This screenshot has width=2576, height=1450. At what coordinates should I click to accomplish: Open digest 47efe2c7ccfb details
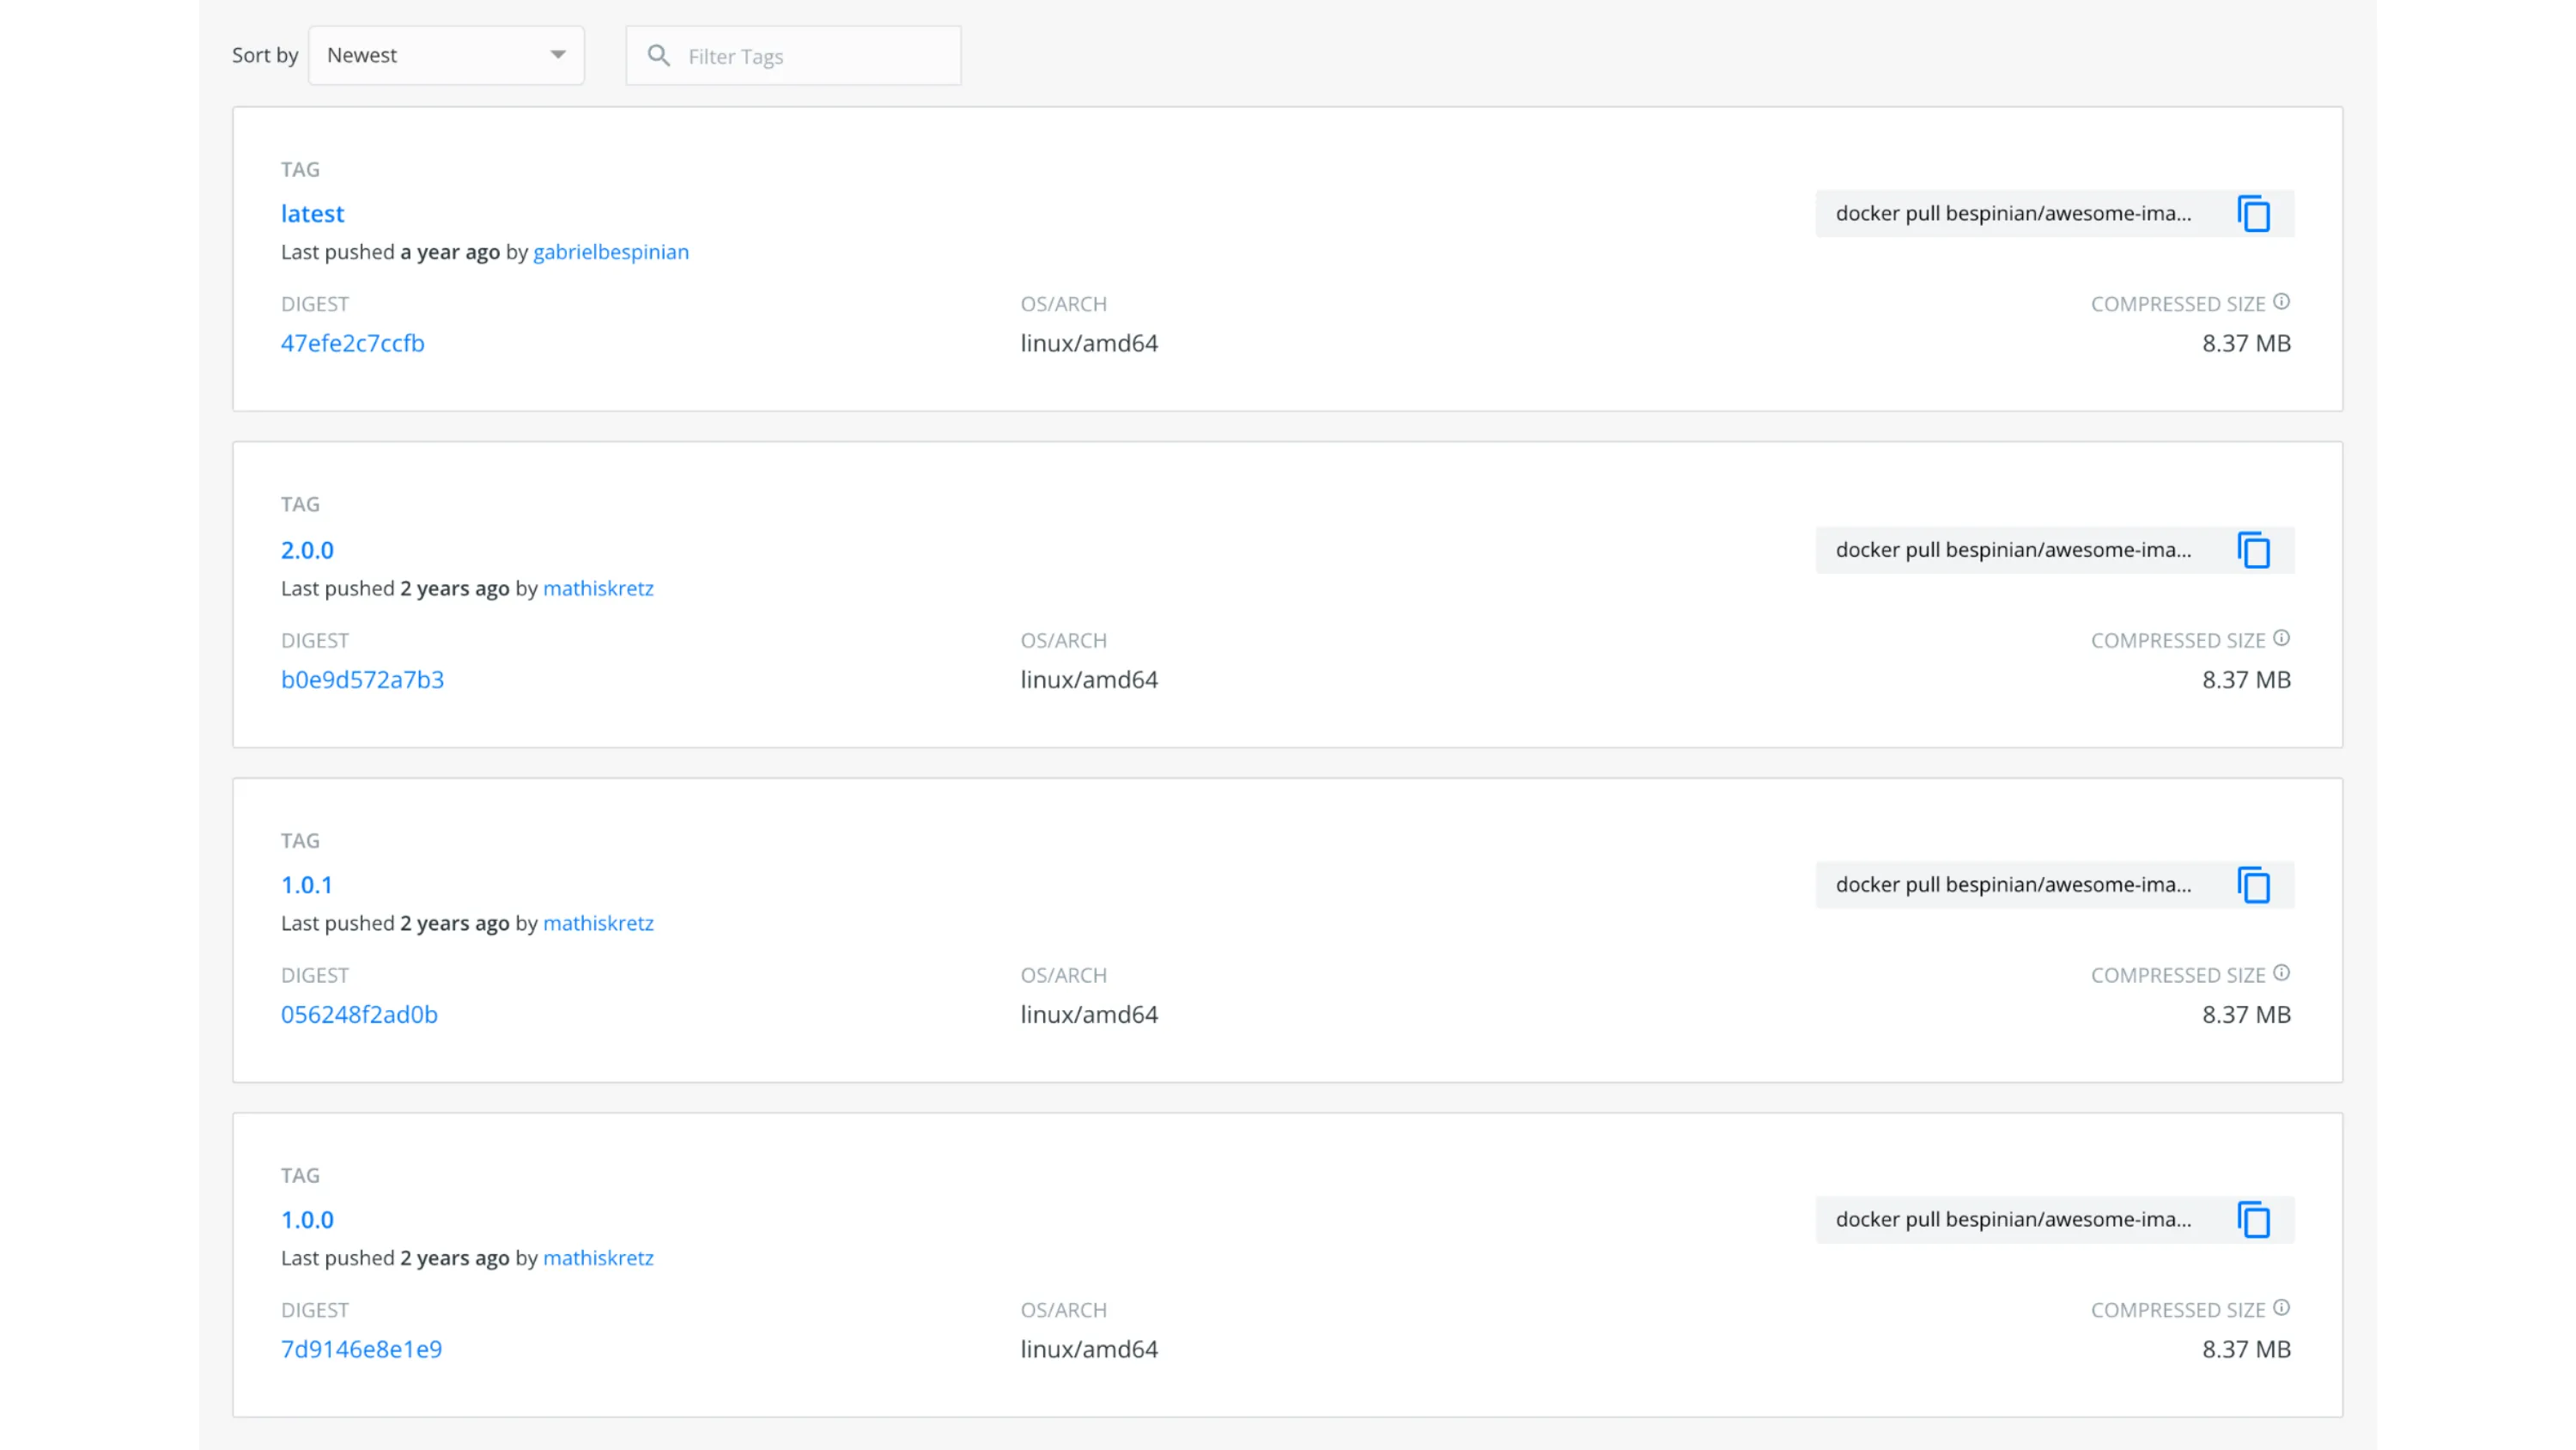click(352, 342)
